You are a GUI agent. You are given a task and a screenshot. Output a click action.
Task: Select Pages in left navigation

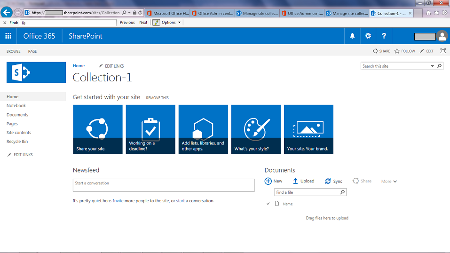point(12,124)
